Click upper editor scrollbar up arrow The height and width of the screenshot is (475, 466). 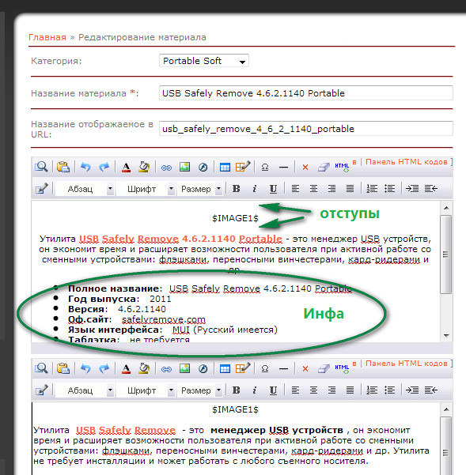tap(446, 208)
